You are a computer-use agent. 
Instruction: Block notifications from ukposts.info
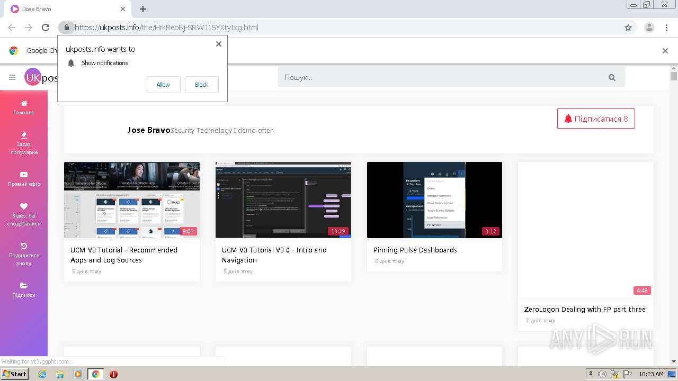(x=201, y=85)
